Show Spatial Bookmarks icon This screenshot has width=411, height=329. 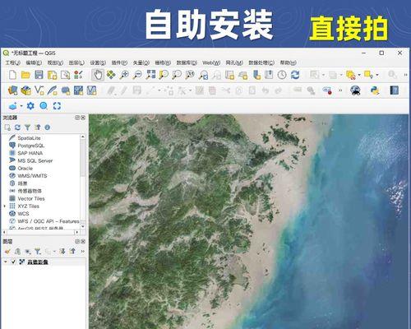point(269,75)
